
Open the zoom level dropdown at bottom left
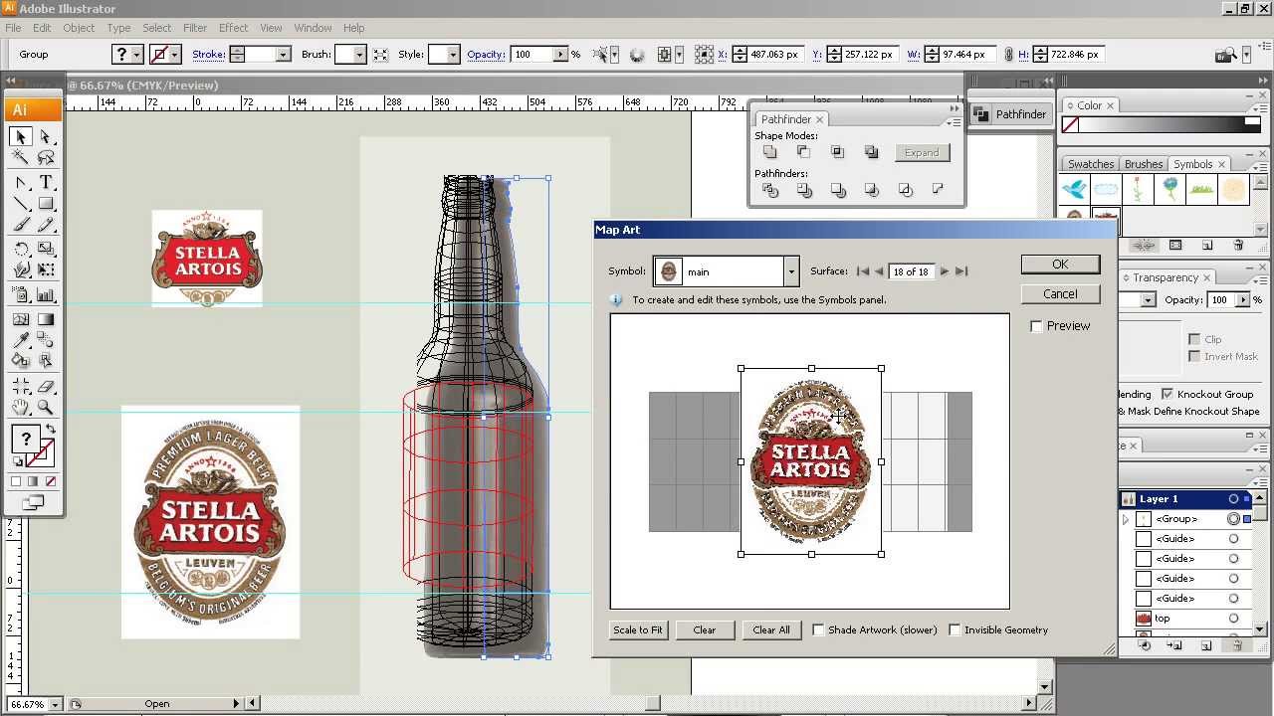[x=55, y=704]
